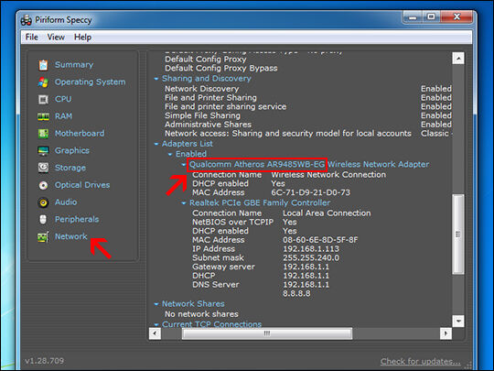Select the Default Config Proxy Bypass row
This screenshot has height=371, width=494.
[x=221, y=68]
